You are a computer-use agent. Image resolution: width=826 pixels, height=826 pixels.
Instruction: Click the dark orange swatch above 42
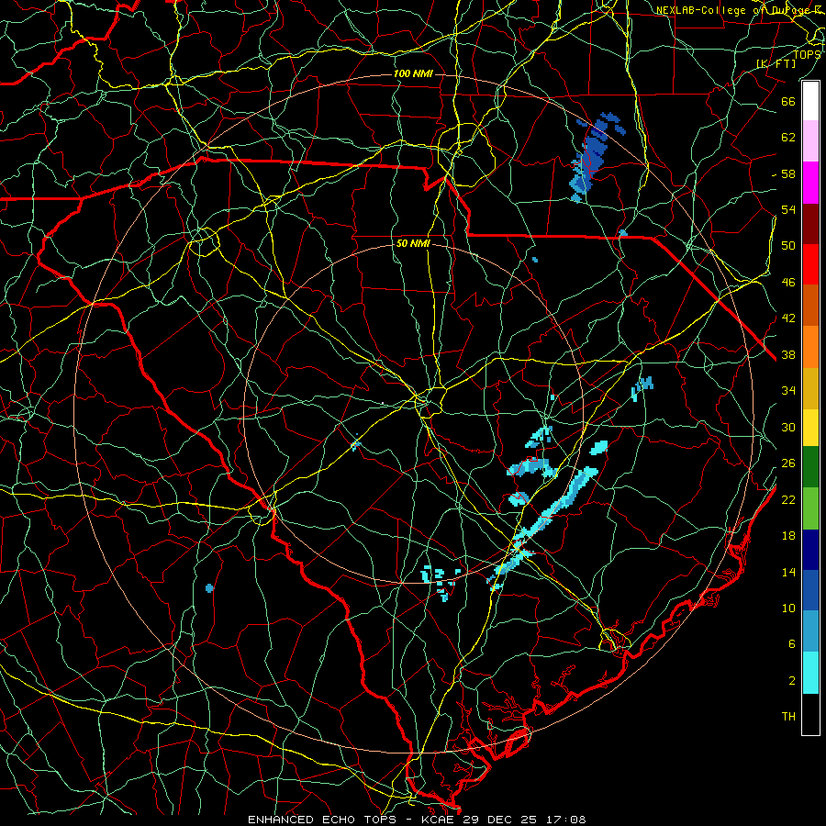[810, 306]
